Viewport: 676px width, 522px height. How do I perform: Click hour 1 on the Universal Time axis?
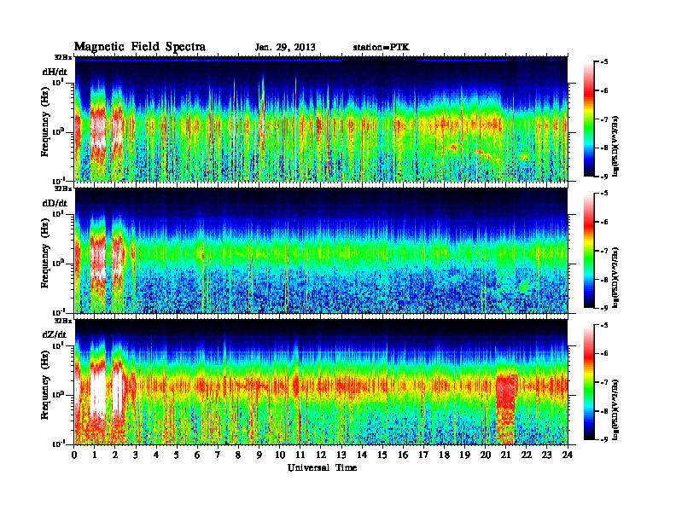coord(95,455)
